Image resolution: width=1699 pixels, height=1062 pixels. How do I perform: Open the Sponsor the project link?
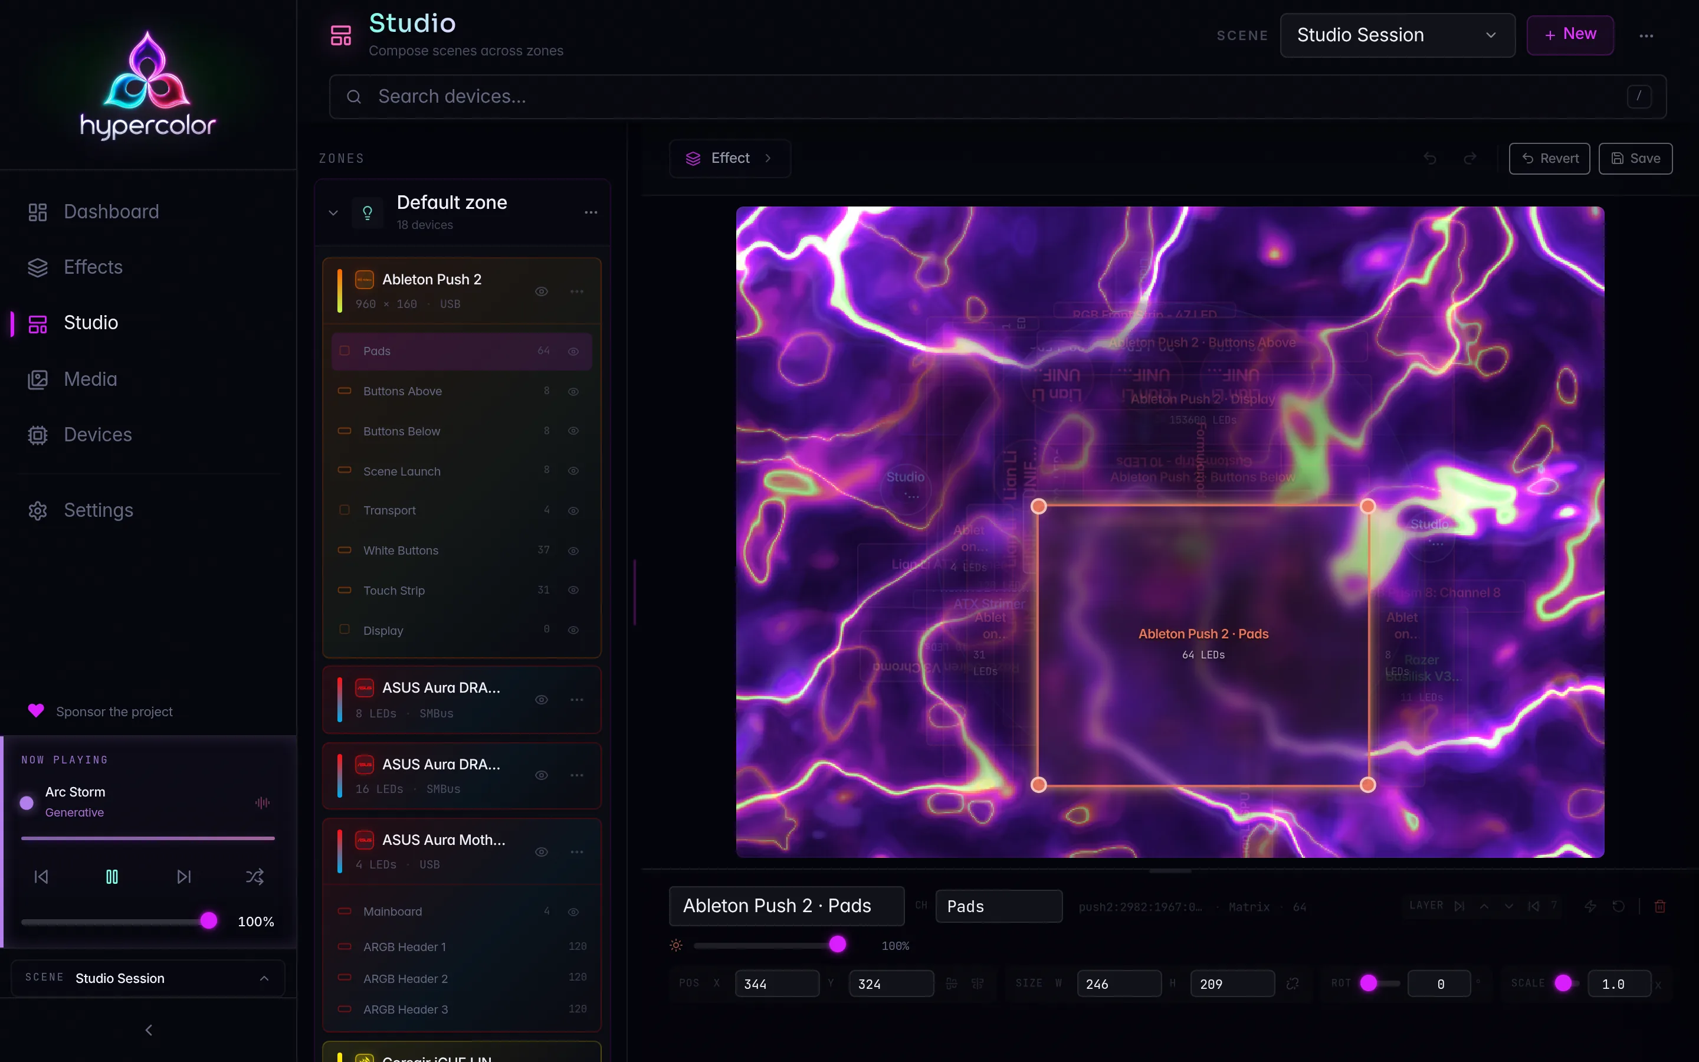[100, 712]
